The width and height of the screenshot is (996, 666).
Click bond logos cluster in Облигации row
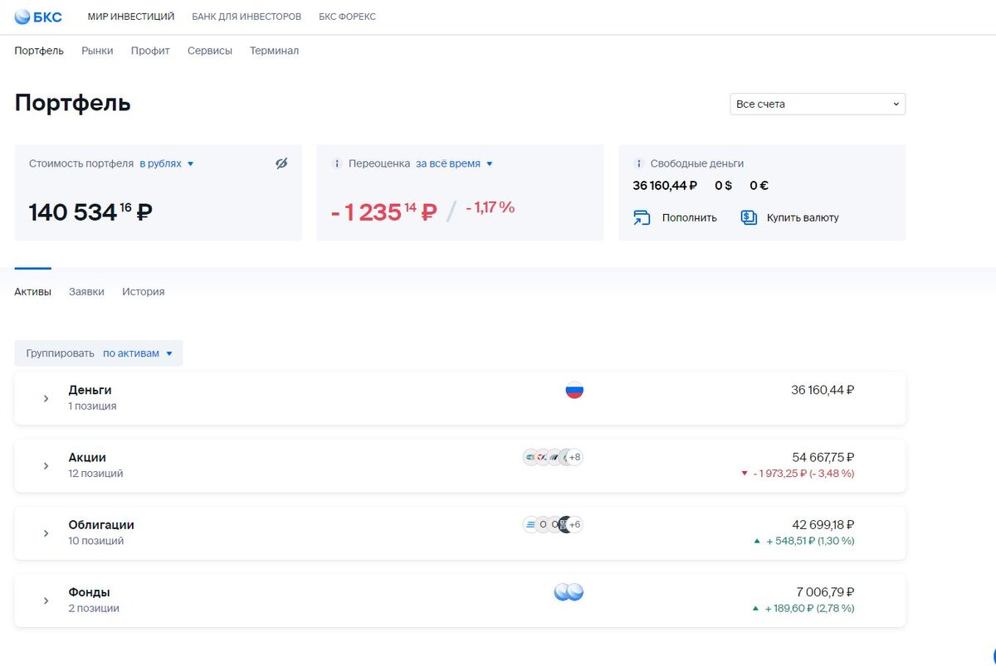(x=553, y=524)
